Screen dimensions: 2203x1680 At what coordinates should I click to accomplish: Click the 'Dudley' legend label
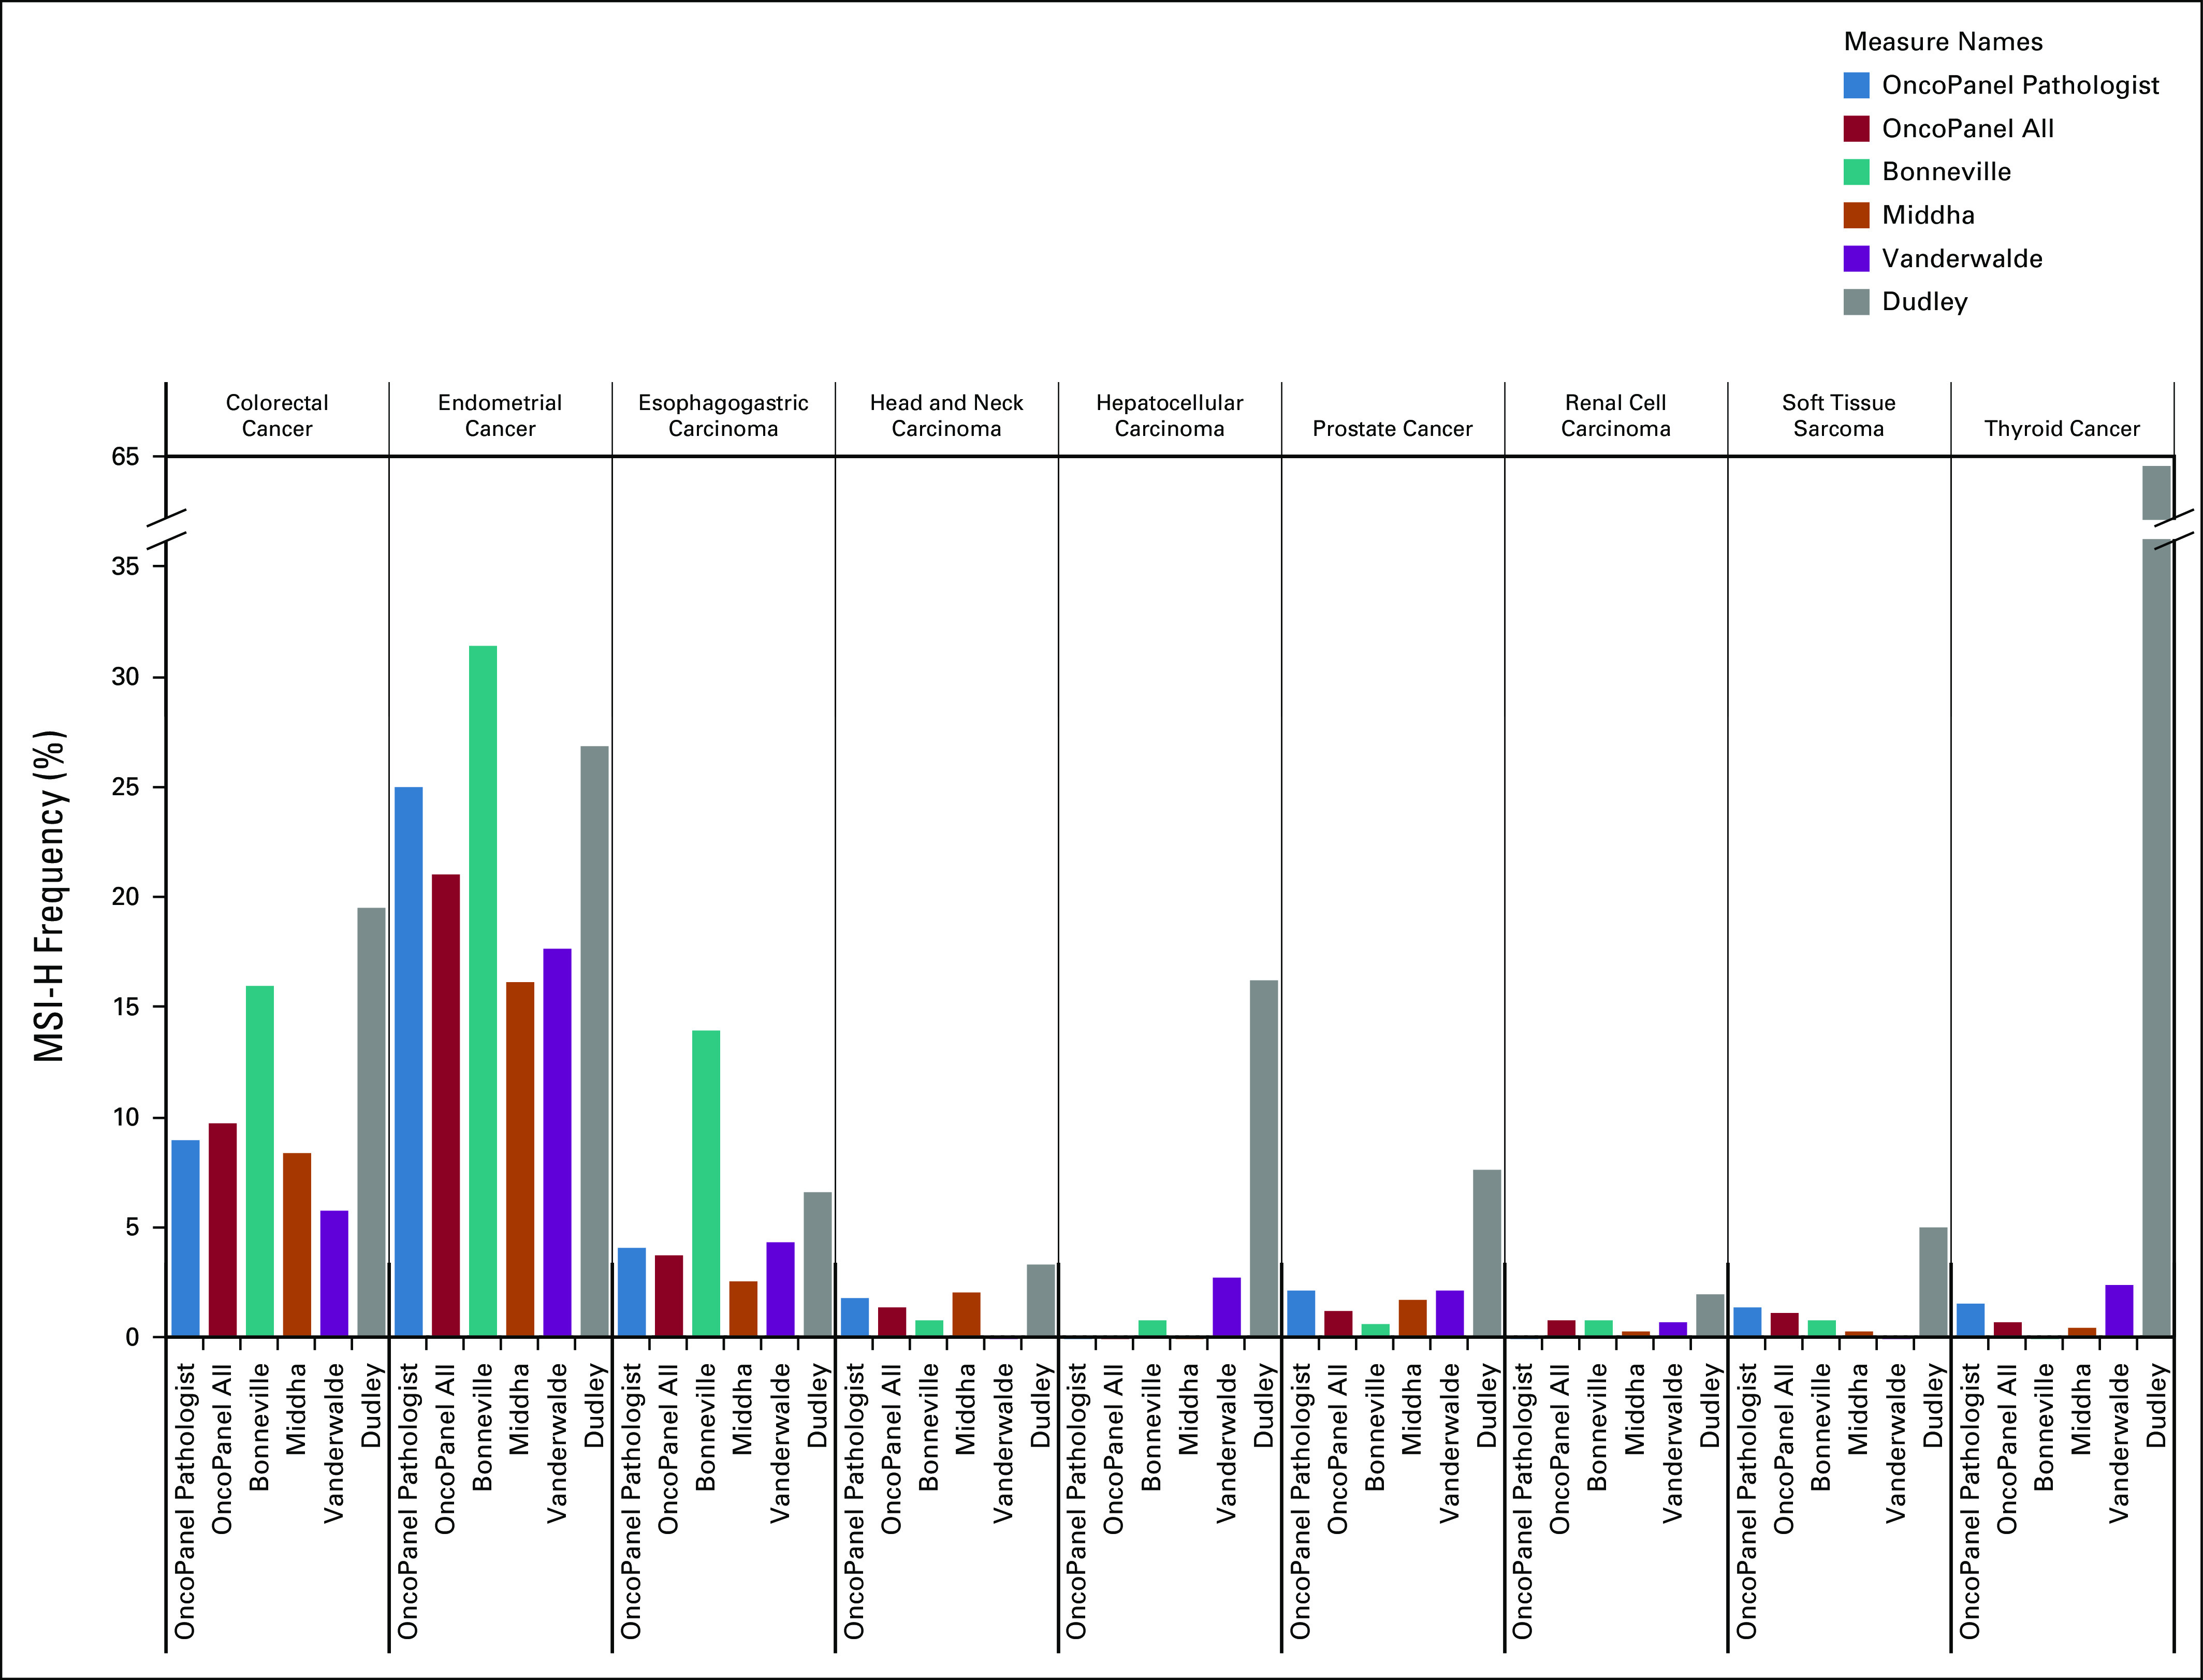coord(1925,302)
